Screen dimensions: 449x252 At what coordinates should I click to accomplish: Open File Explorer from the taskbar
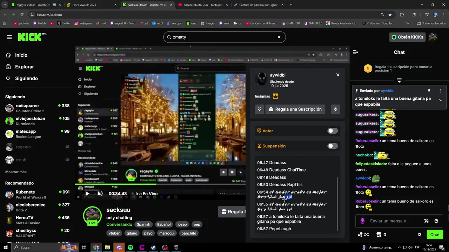coord(107,247)
